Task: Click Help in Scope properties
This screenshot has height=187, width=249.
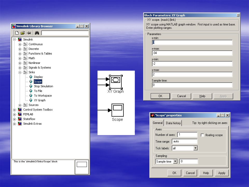Action: coord(206,173)
